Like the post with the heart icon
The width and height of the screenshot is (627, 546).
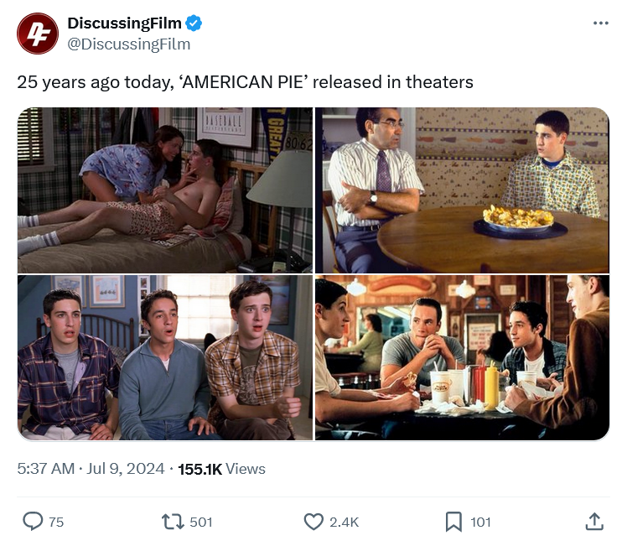(313, 522)
